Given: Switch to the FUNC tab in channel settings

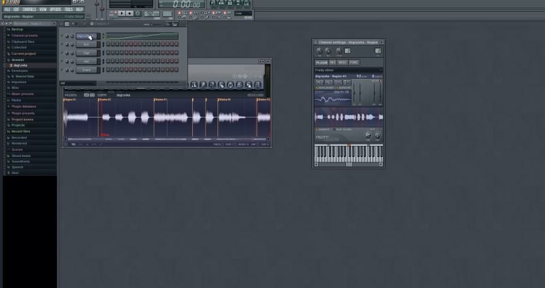Looking at the screenshot, I should (x=354, y=62).
